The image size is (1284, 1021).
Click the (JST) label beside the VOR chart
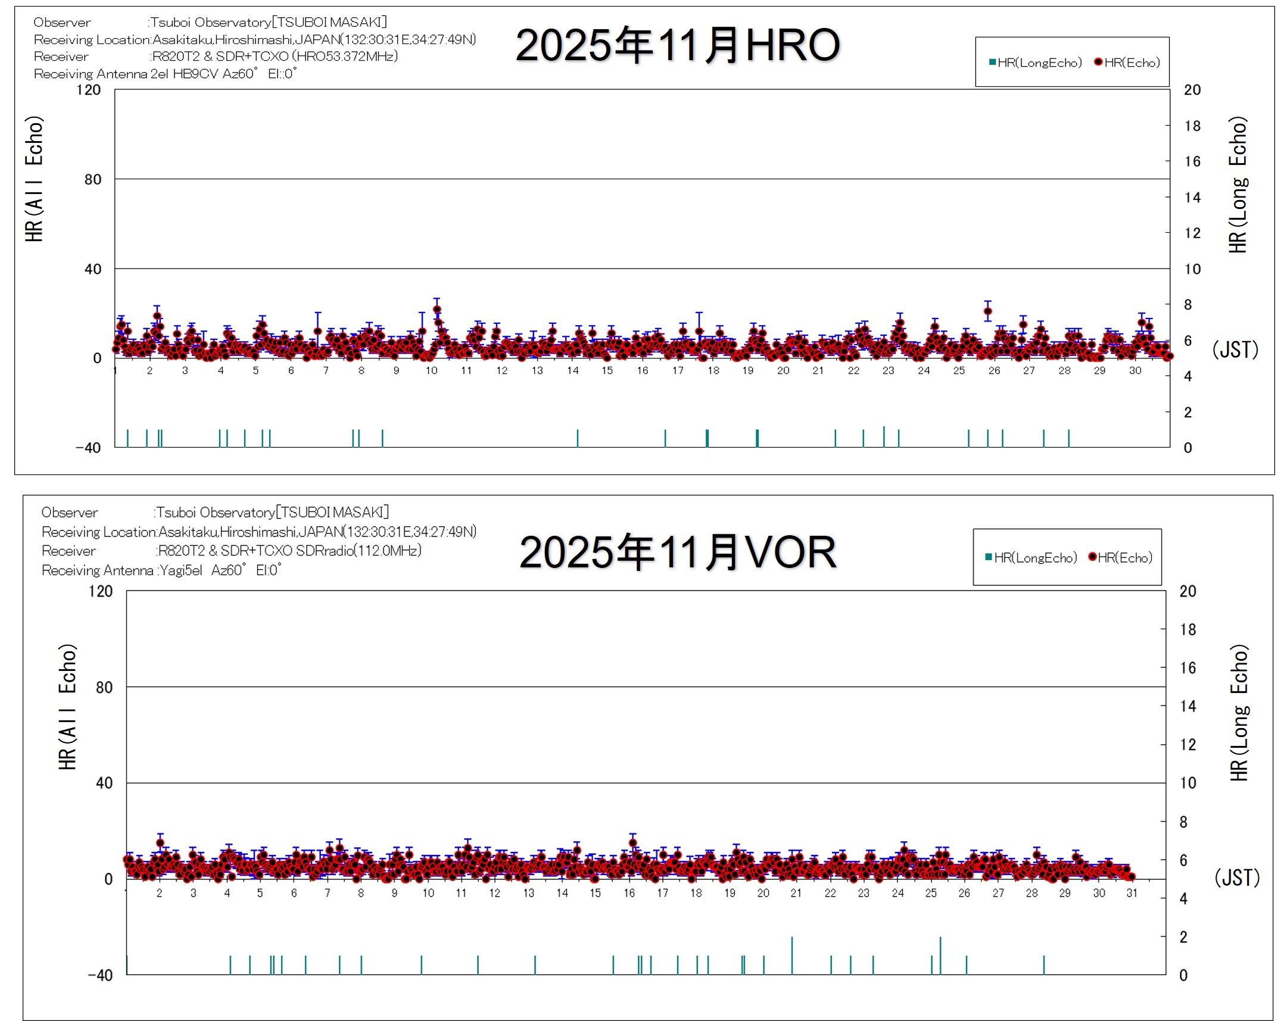point(1237,878)
